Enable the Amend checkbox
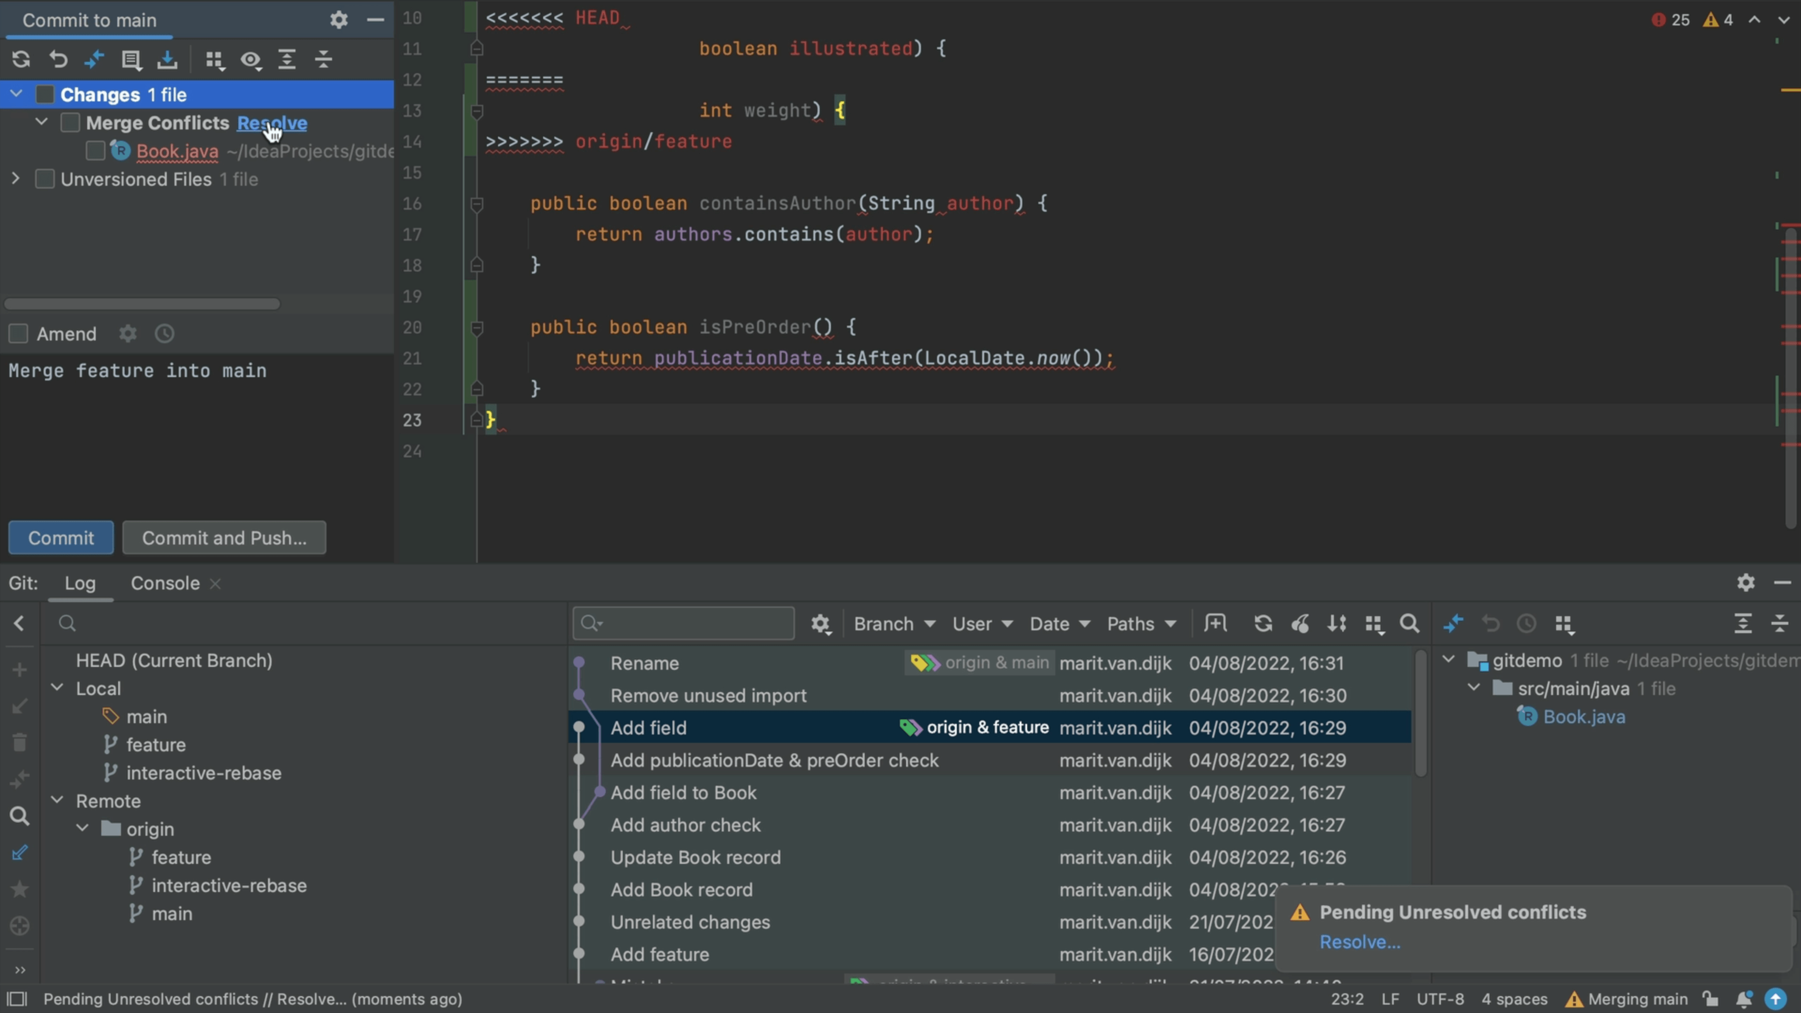Screen dimensions: 1801x1013 pyautogui.click(x=19, y=334)
